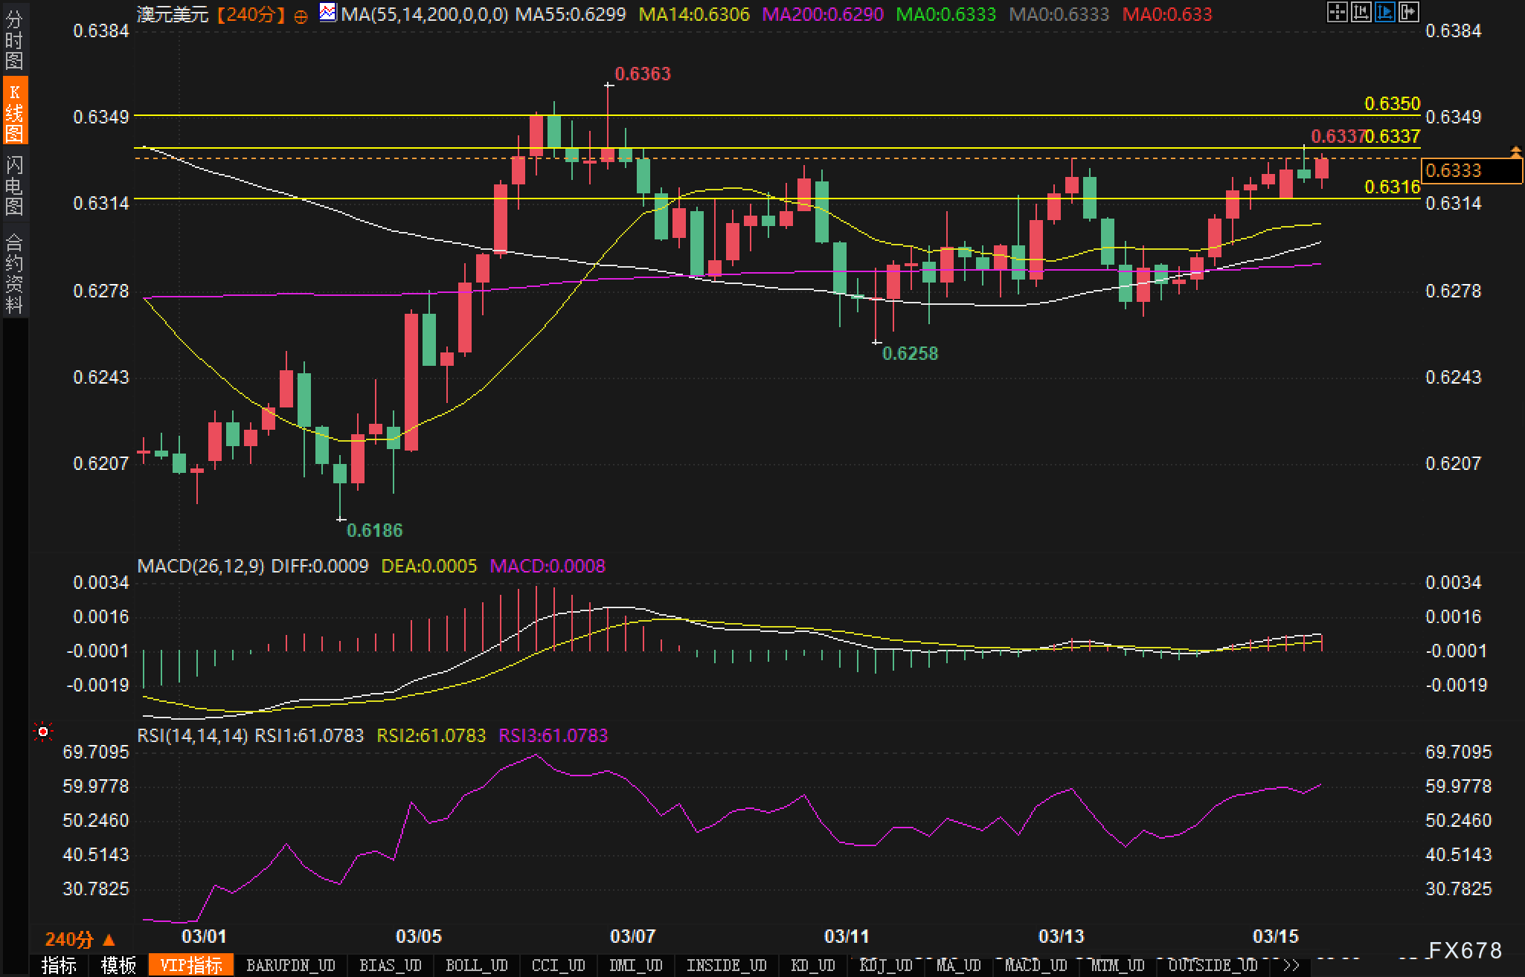Screen dimensions: 1525x977
Task: Click the crosshair cursor icon at top right
Action: tap(1337, 12)
